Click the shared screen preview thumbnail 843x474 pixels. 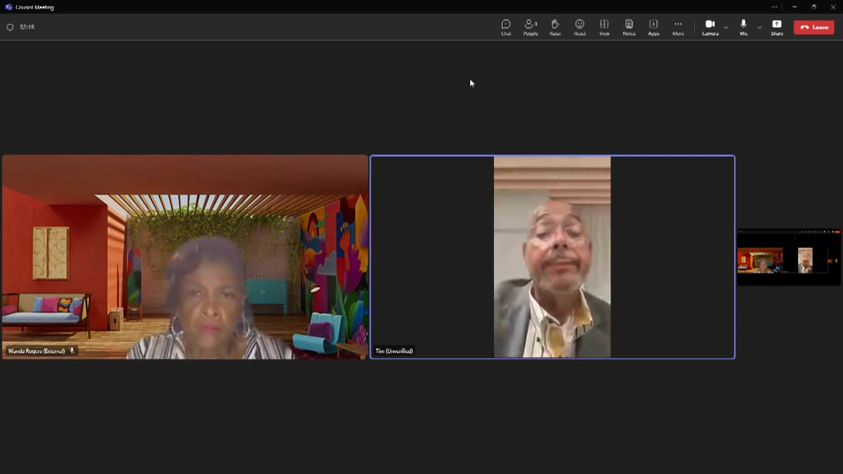[789, 257]
